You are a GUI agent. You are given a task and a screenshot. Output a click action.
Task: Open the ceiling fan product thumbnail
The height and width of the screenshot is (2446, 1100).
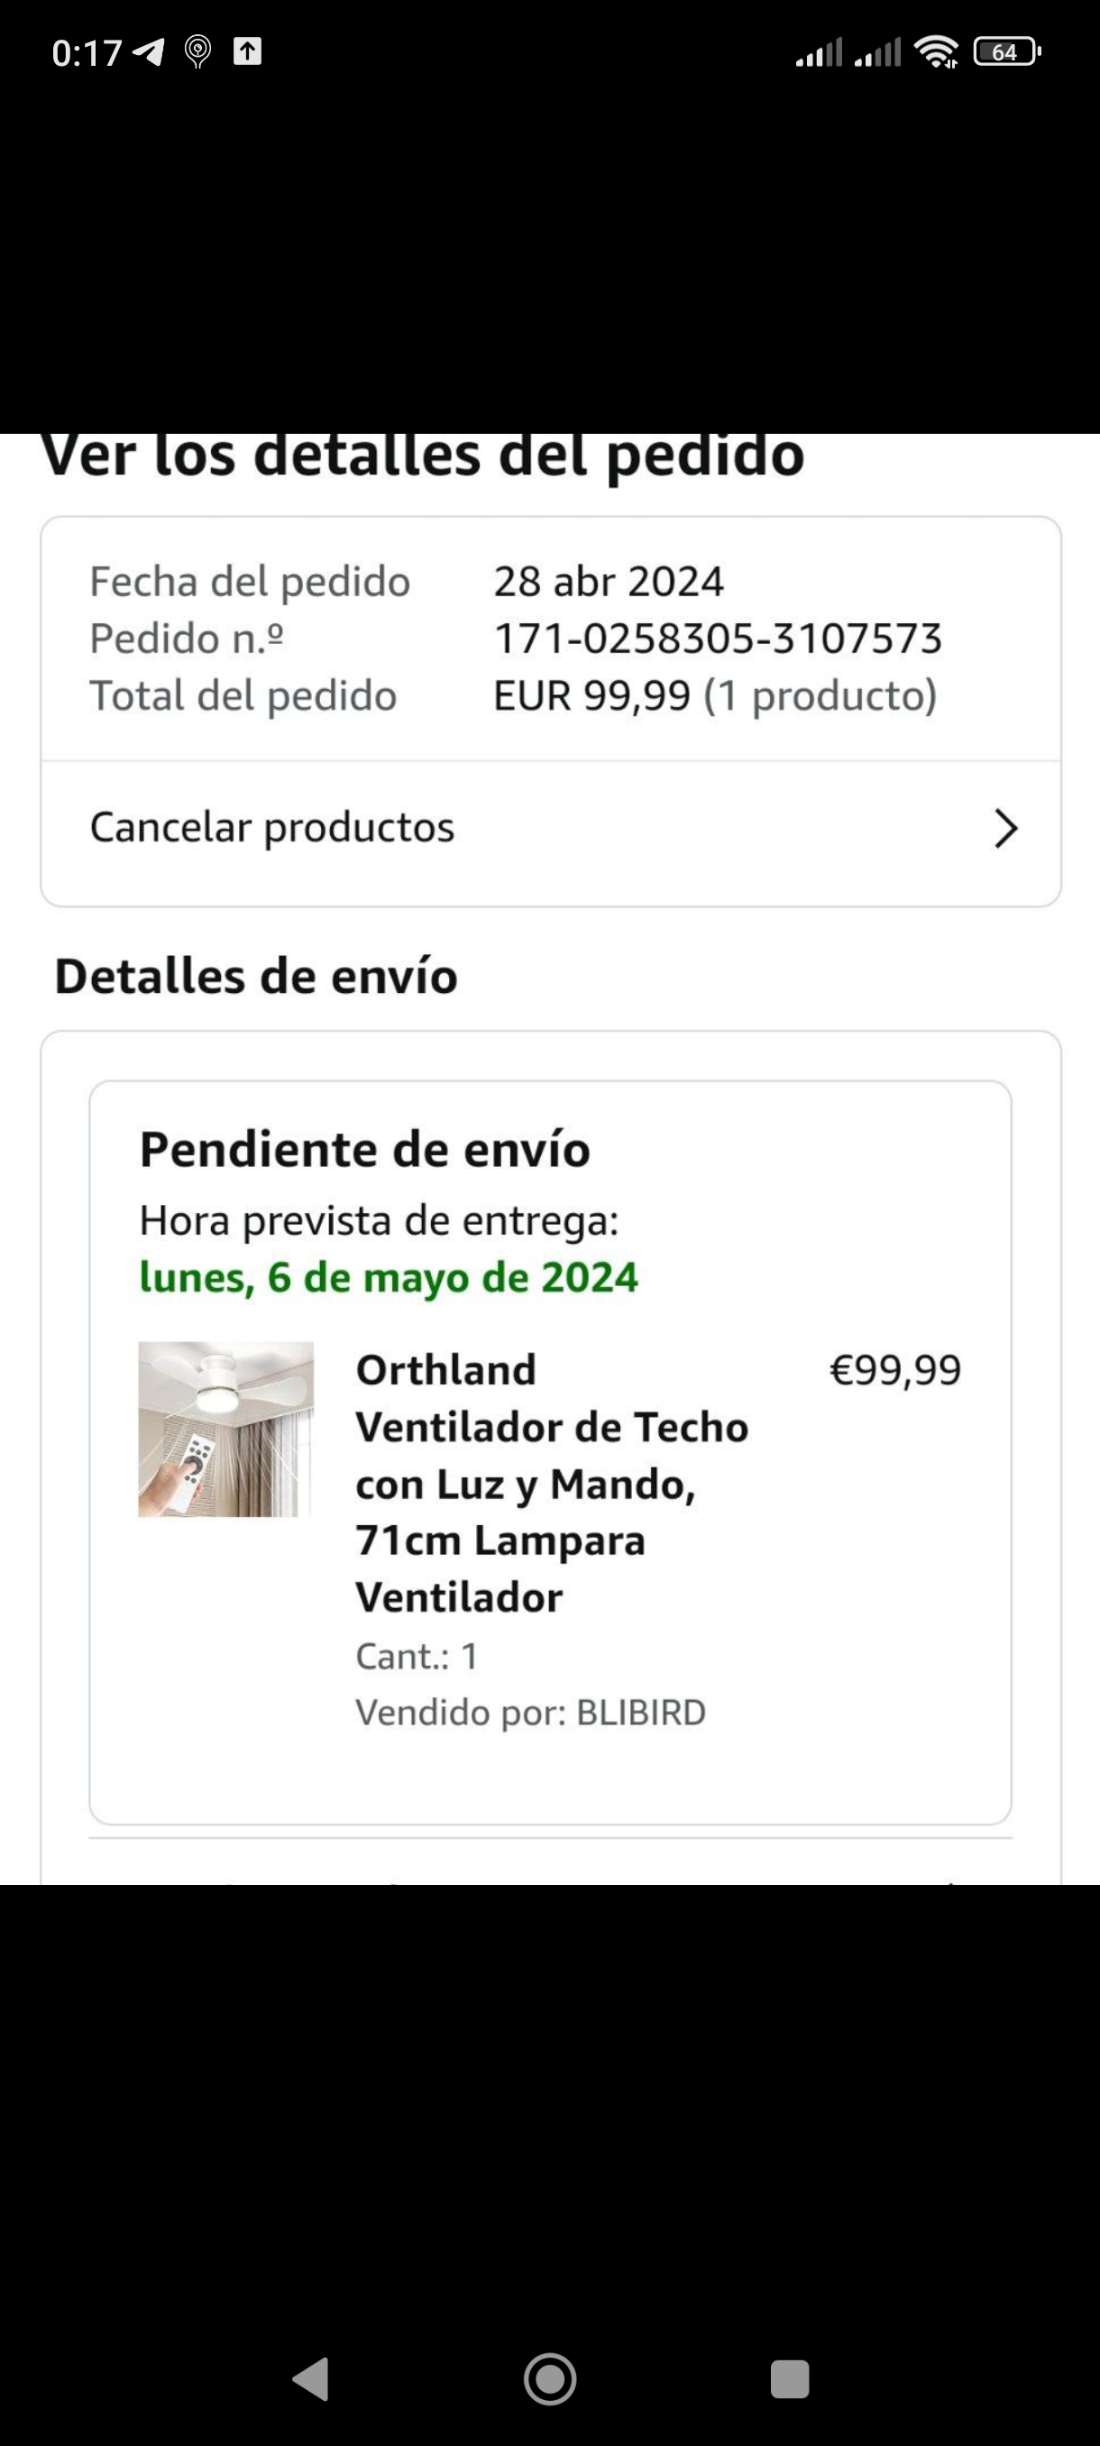tap(226, 1428)
